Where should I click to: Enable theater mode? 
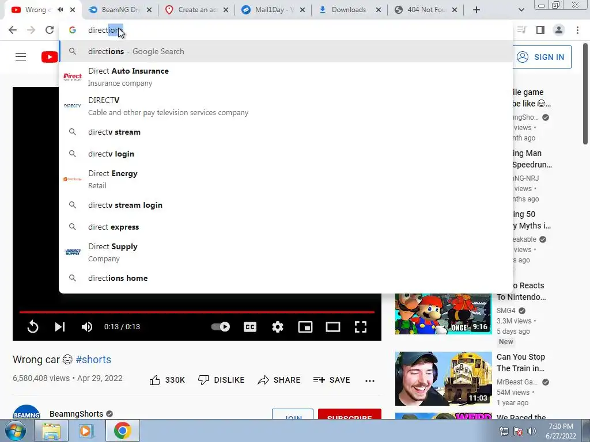pos(333,327)
